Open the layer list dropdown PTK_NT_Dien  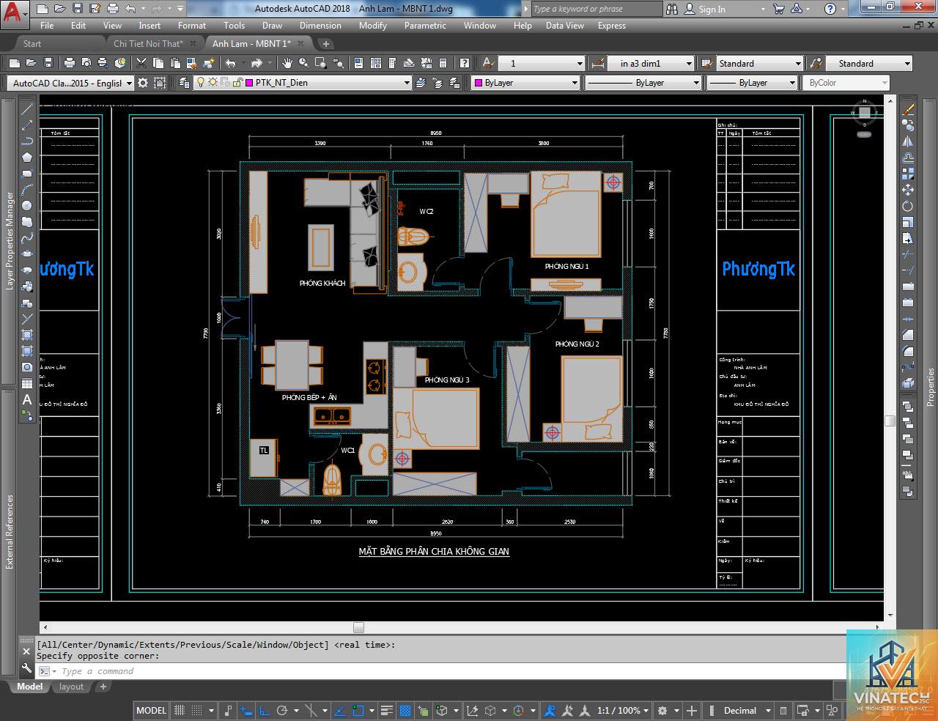click(407, 83)
